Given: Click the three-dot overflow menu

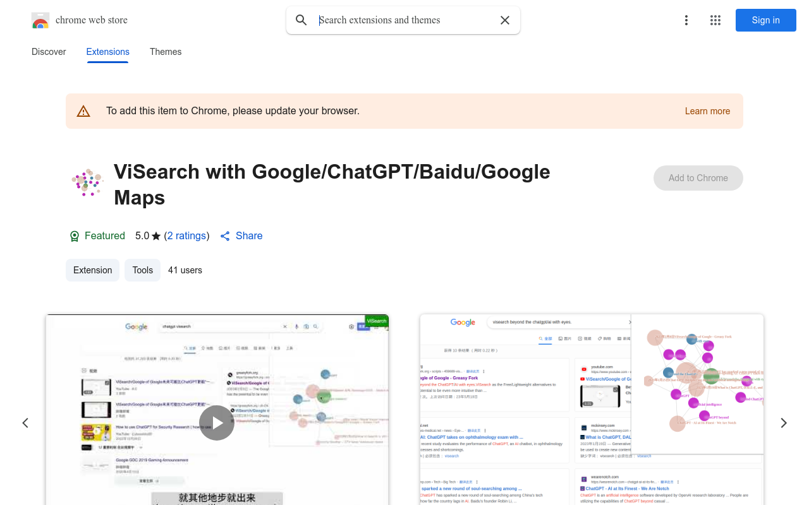Looking at the screenshot, I should pos(686,20).
